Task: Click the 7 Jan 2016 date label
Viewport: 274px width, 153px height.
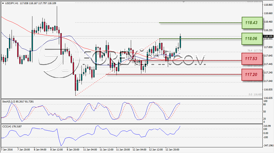Action: click(x=7, y=149)
